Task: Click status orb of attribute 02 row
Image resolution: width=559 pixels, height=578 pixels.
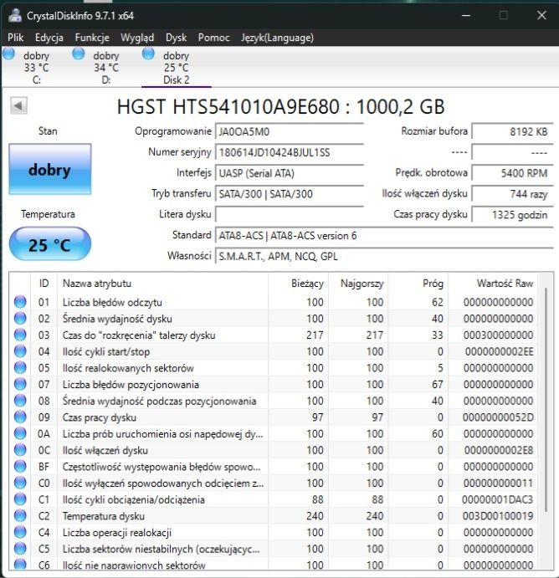Action: point(20,318)
